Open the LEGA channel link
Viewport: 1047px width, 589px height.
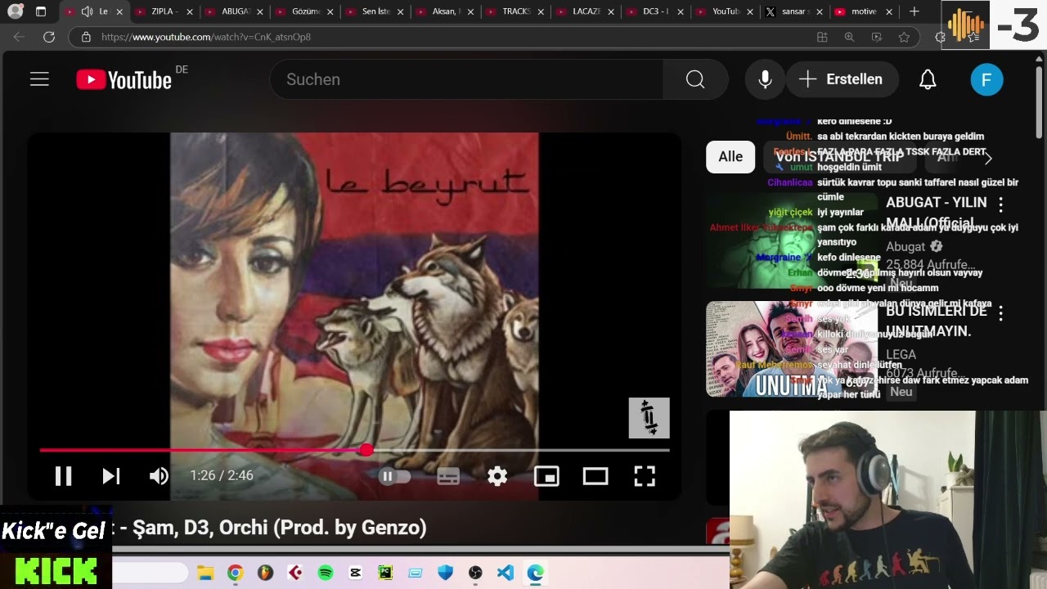point(901,354)
